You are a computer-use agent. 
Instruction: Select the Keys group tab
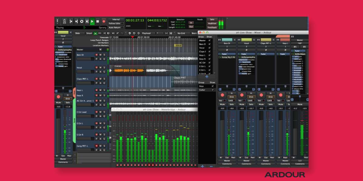(x=75, y=93)
